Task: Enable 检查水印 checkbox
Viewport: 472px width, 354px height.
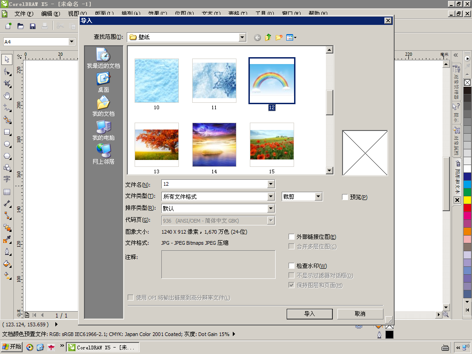Action: [x=291, y=266]
